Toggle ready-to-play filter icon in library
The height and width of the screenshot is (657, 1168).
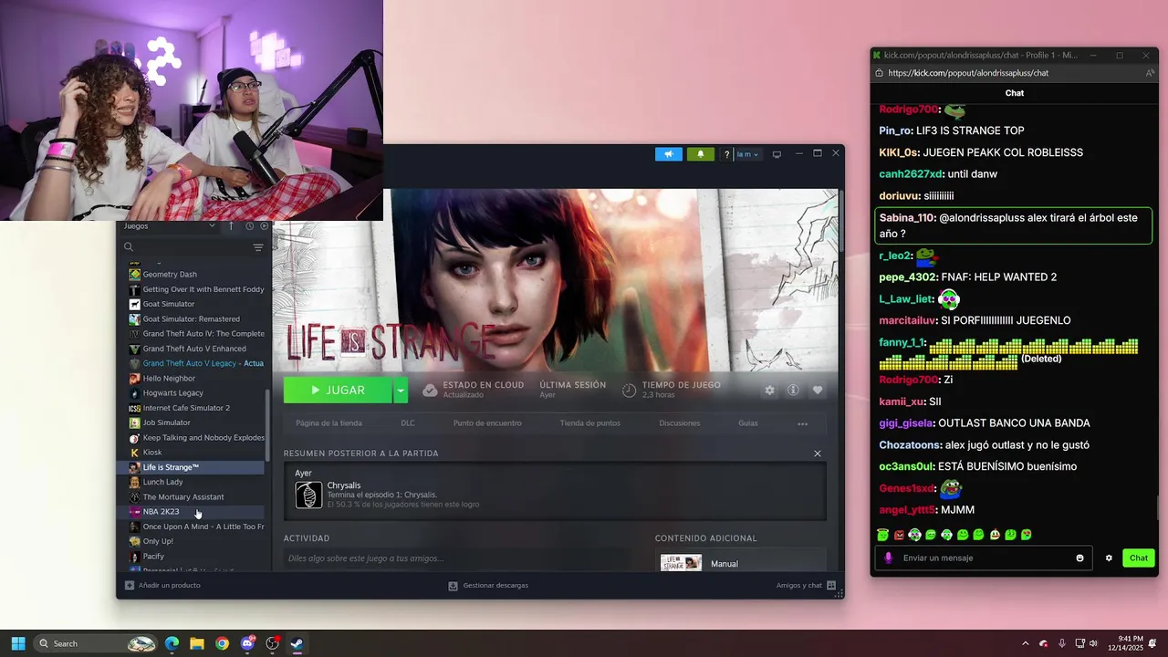(x=265, y=225)
